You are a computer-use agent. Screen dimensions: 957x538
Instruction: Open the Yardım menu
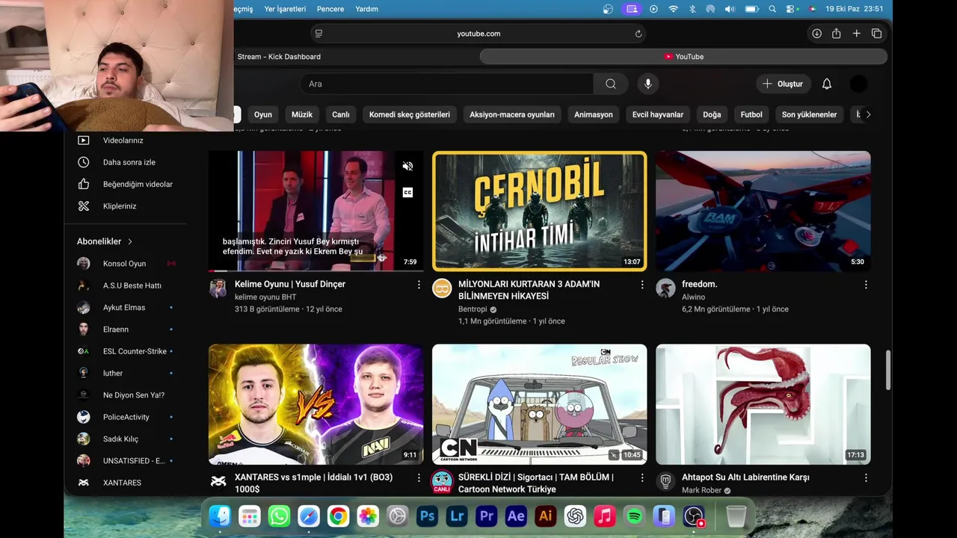(366, 9)
